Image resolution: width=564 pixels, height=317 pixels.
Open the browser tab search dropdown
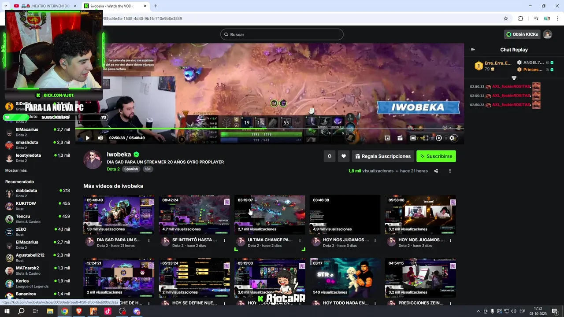[5, 6]
